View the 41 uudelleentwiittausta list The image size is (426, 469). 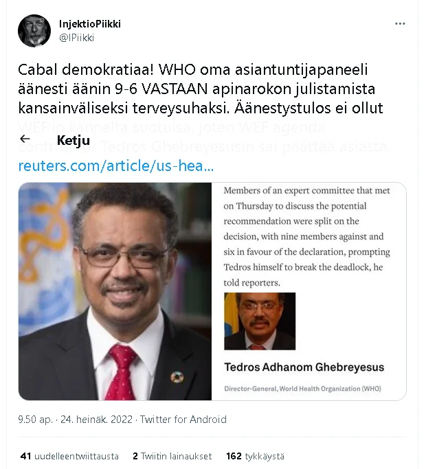pos(69,456)
